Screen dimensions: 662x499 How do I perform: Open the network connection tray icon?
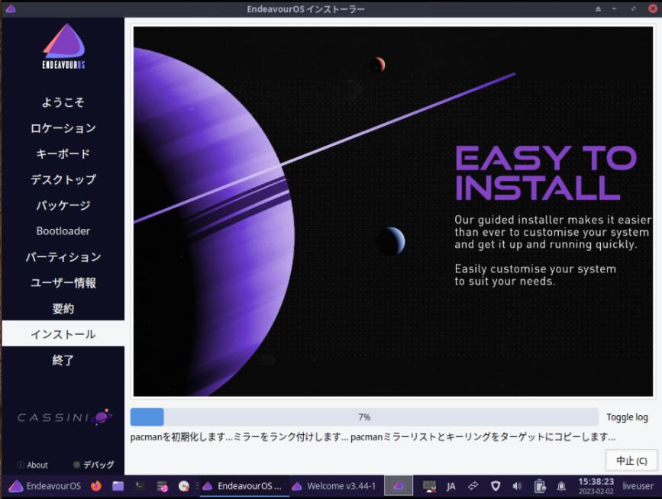coord(429,486)
